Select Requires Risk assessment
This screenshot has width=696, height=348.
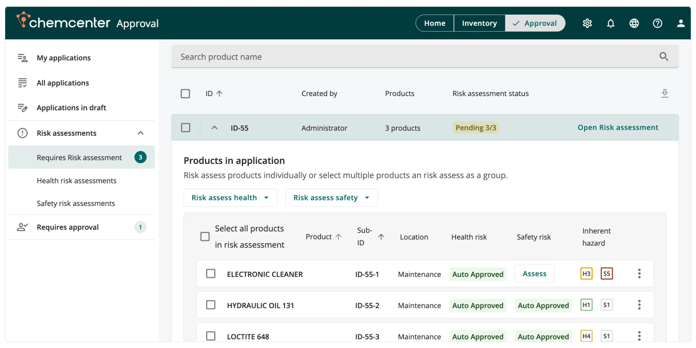(x=81, y=157)
